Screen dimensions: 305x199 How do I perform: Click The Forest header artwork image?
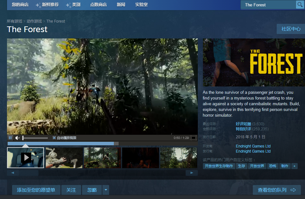[x=254, y=62]
